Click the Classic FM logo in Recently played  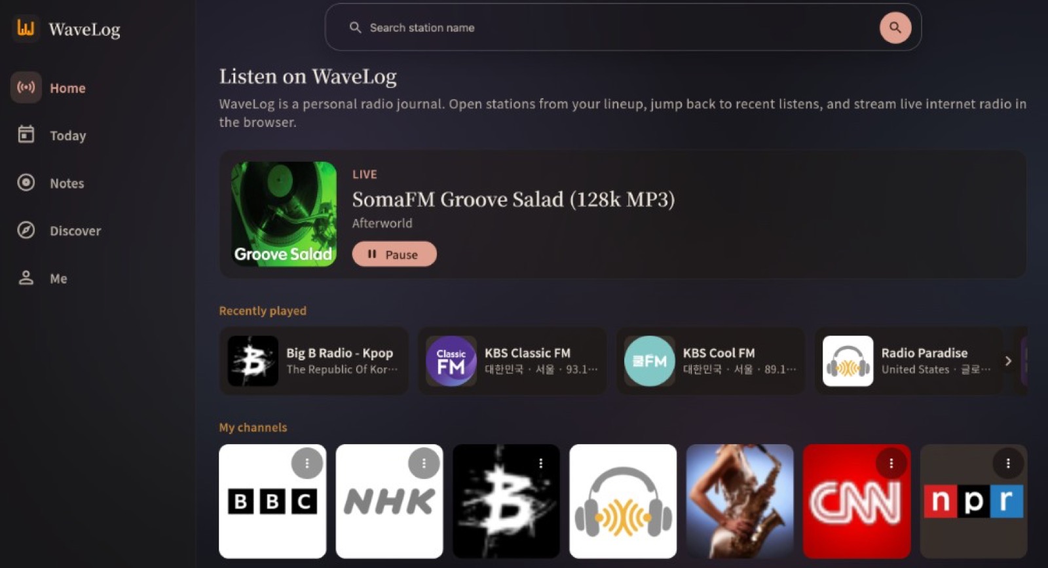click(x=451, y=361)
